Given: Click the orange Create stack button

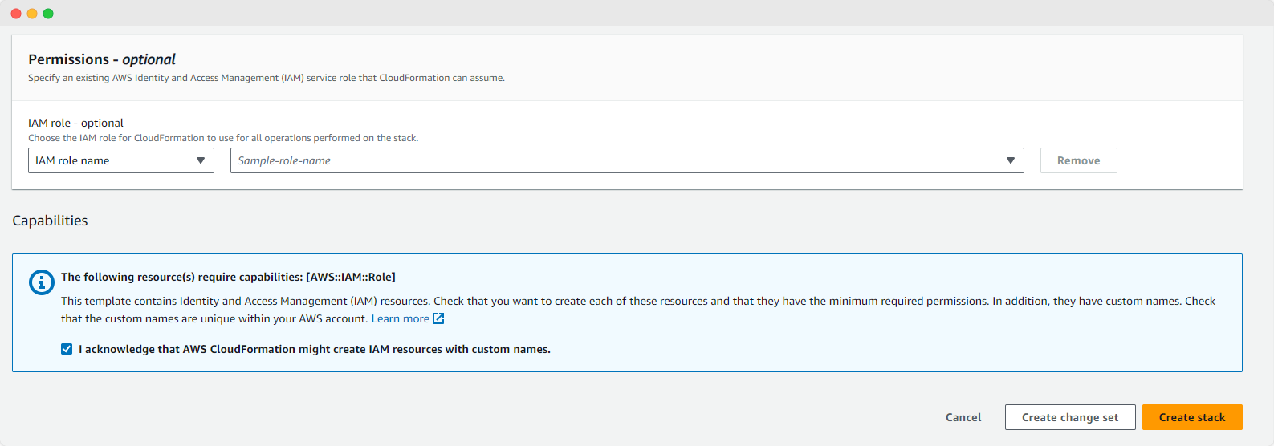Looking at the screenshot, I should coord(1192,417).
